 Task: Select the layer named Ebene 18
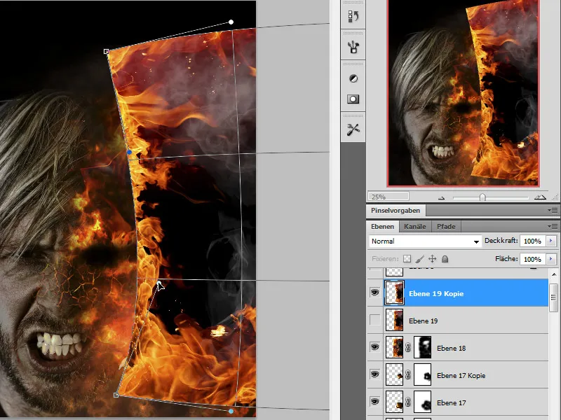[451, 348]
